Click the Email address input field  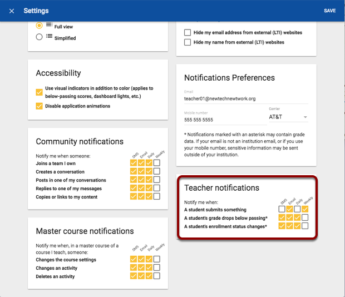coord(246,98)
